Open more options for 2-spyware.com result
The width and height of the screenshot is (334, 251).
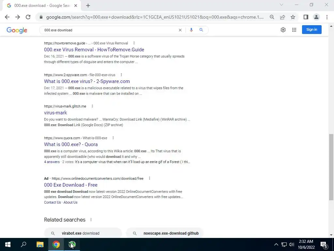(x=121, y=75)
